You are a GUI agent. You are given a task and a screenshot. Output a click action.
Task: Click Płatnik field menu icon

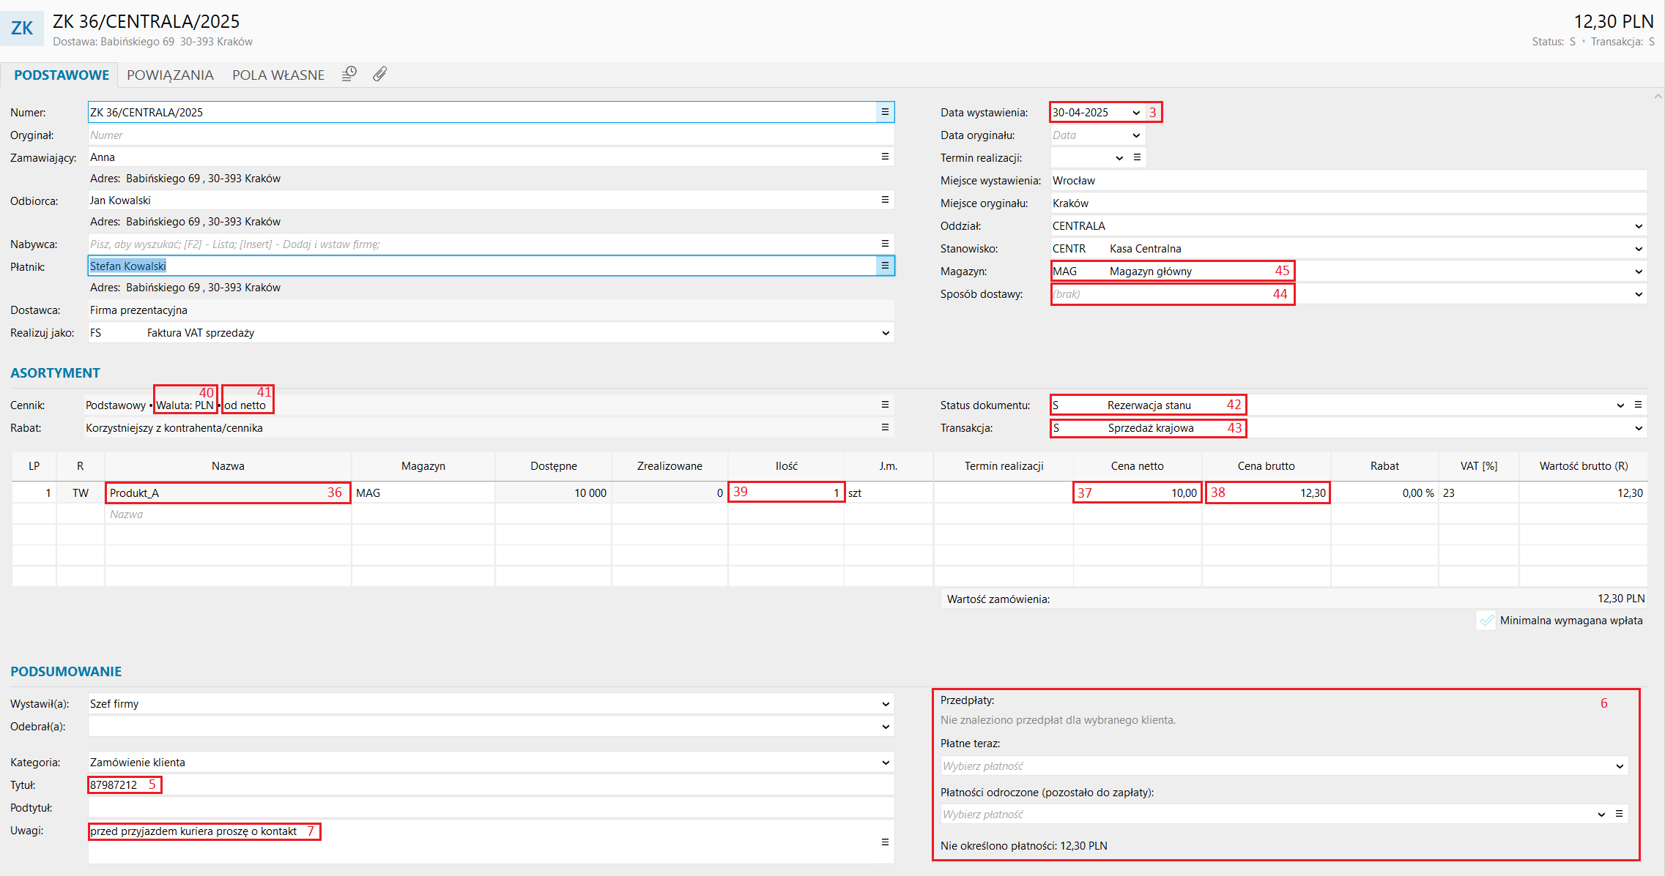tap(885, 266)
